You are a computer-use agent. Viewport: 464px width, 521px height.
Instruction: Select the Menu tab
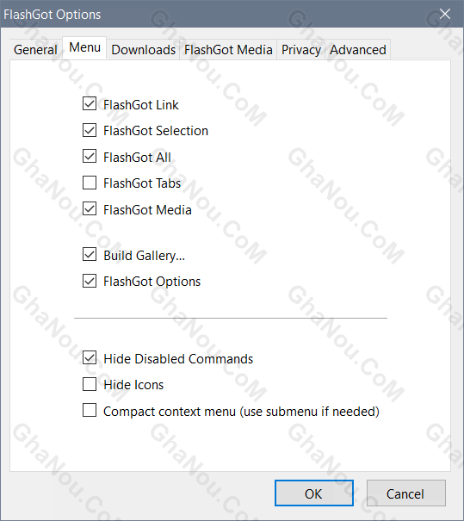click(x=84, y=48)
